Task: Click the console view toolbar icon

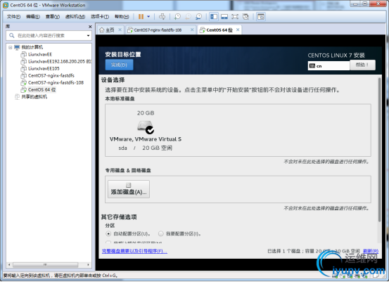Action: coord(261,17)
